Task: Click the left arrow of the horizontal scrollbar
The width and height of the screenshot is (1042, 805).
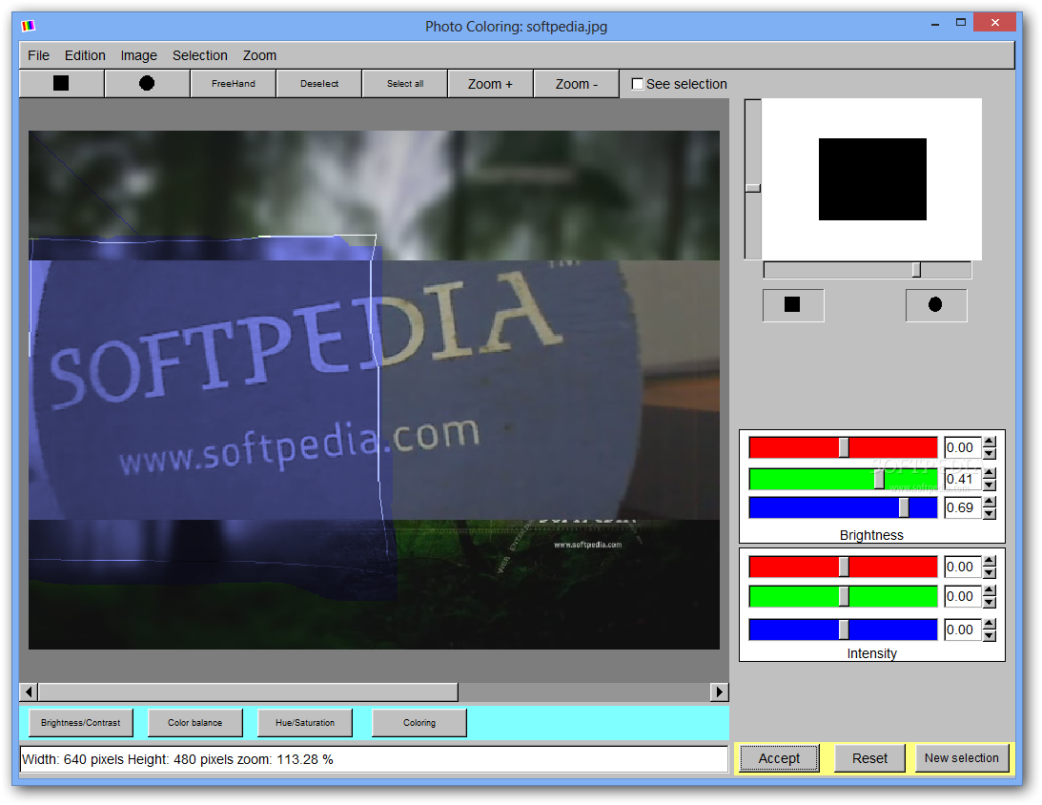Action: pos(29,692)
